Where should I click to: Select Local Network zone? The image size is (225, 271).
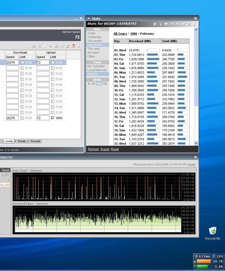97,70
